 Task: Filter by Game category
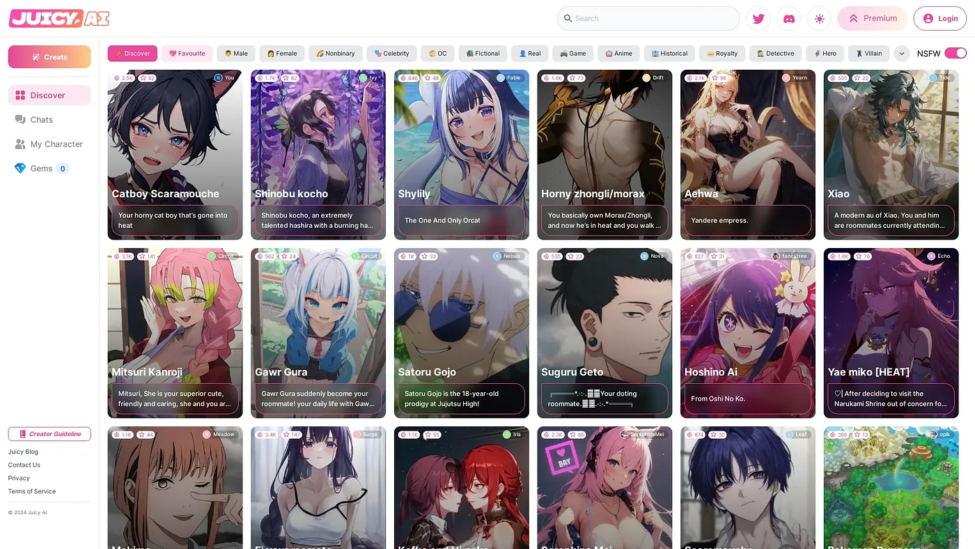click(572, 54)
